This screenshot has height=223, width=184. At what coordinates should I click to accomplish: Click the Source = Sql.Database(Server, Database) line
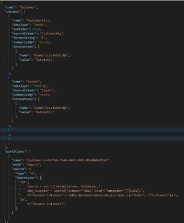(x=60, y=186)
